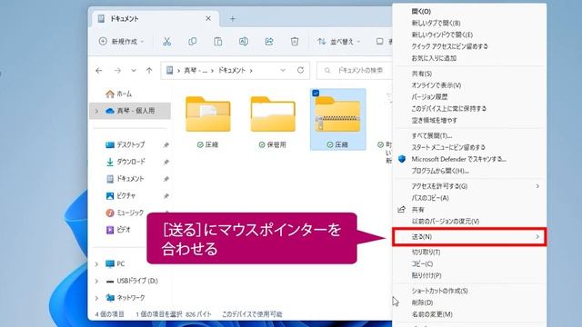Choose 名前の変更(M) in context menu
Screen dimensions: 582x327
pyautogui.click(x=432, y=314)
